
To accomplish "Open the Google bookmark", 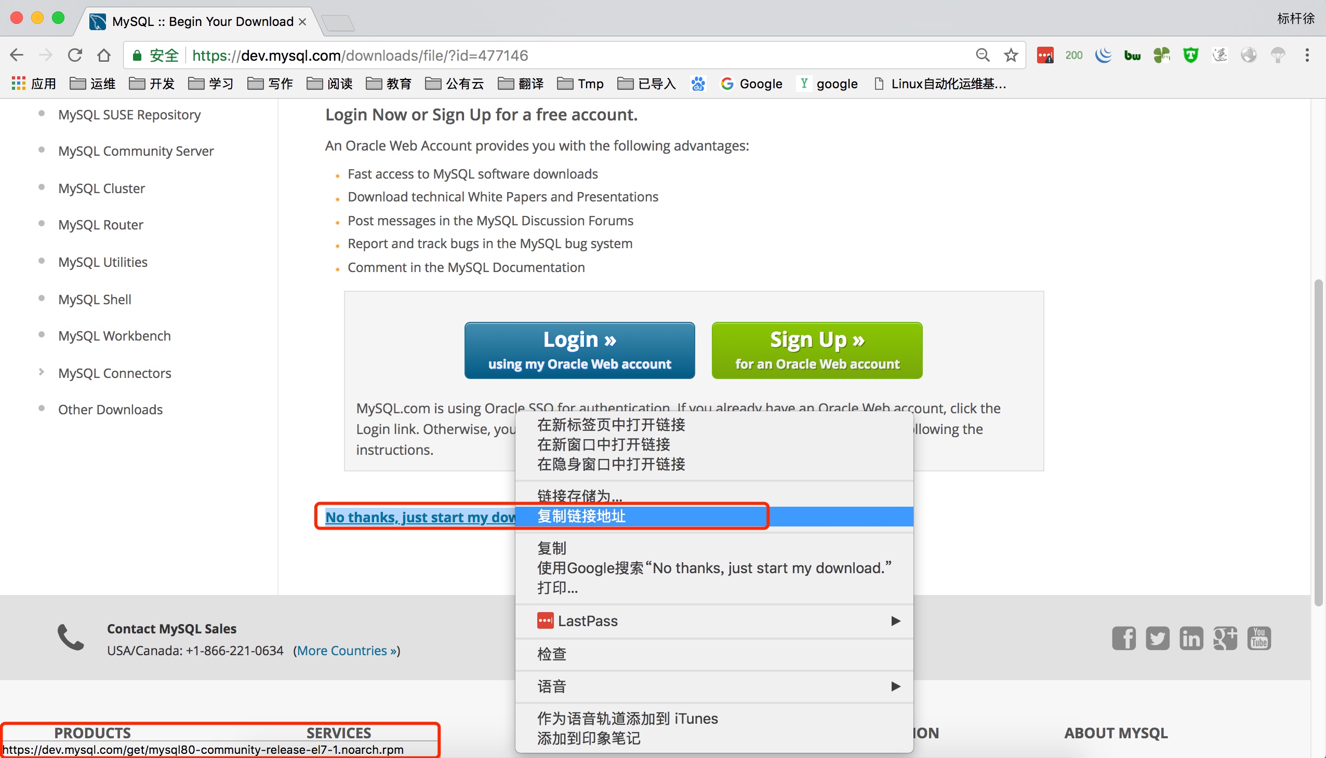I will point(751,83).
